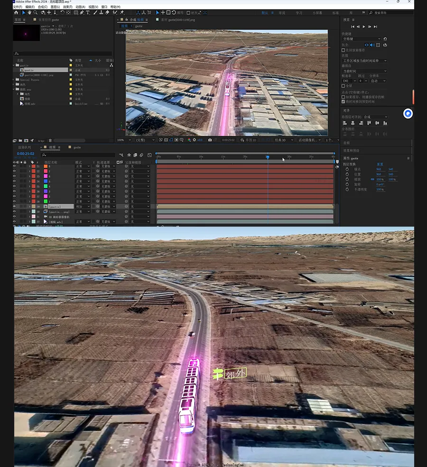
Task: Select the Puppet Pin tool
Action: 122,12
